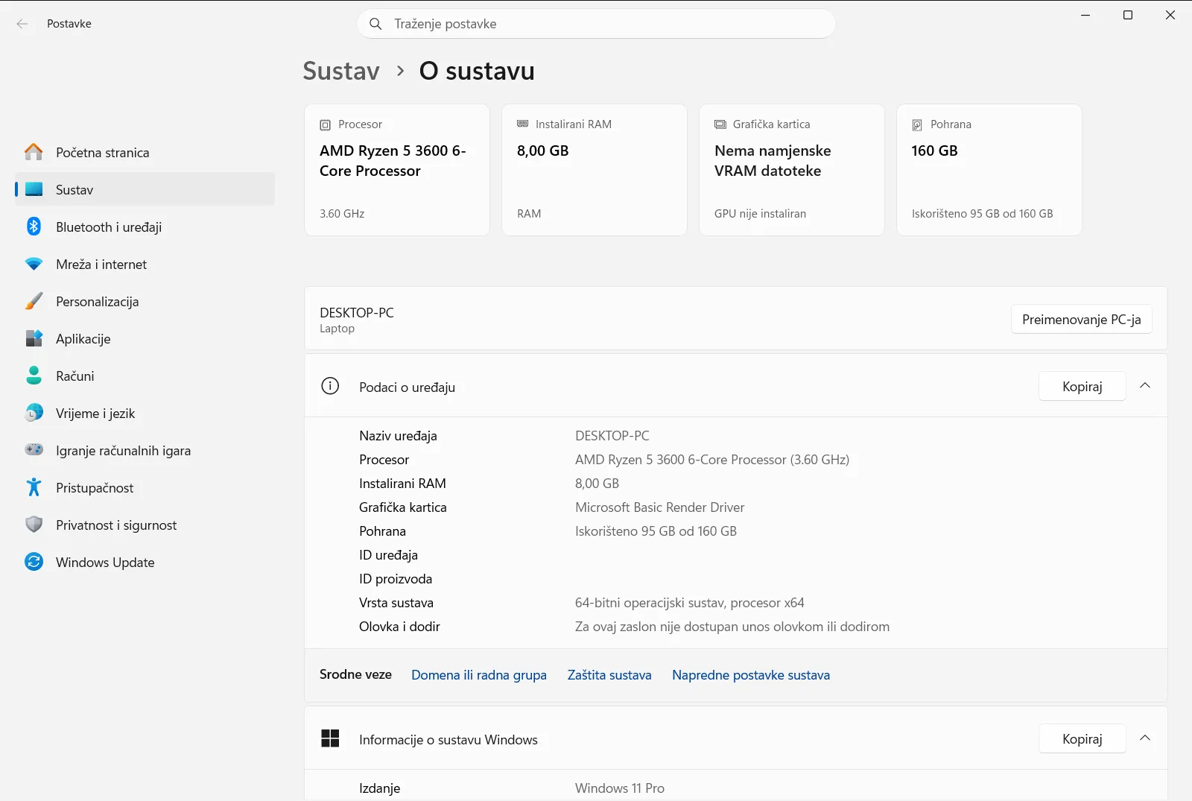Screen dimensions: 1192x801
Task: Open Zaštita sustava link
Action: click(x=609, y=675)
